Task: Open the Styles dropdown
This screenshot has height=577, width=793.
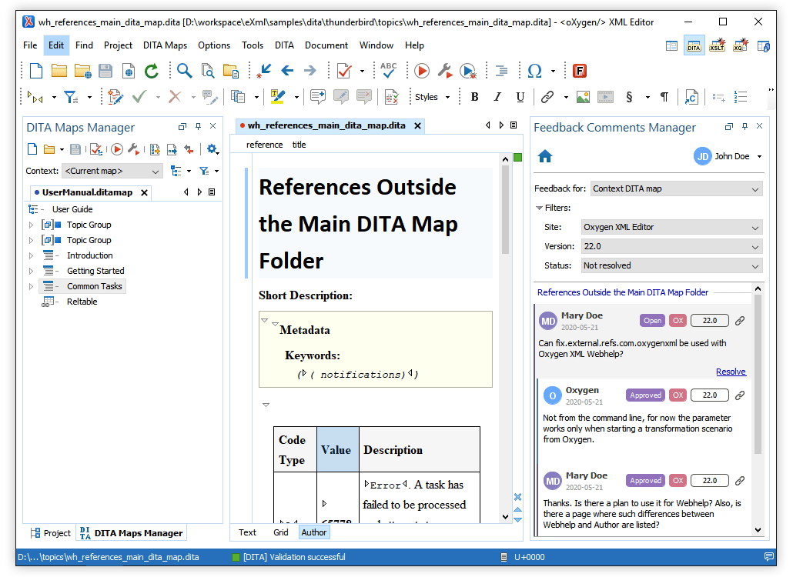Action: 432,97
